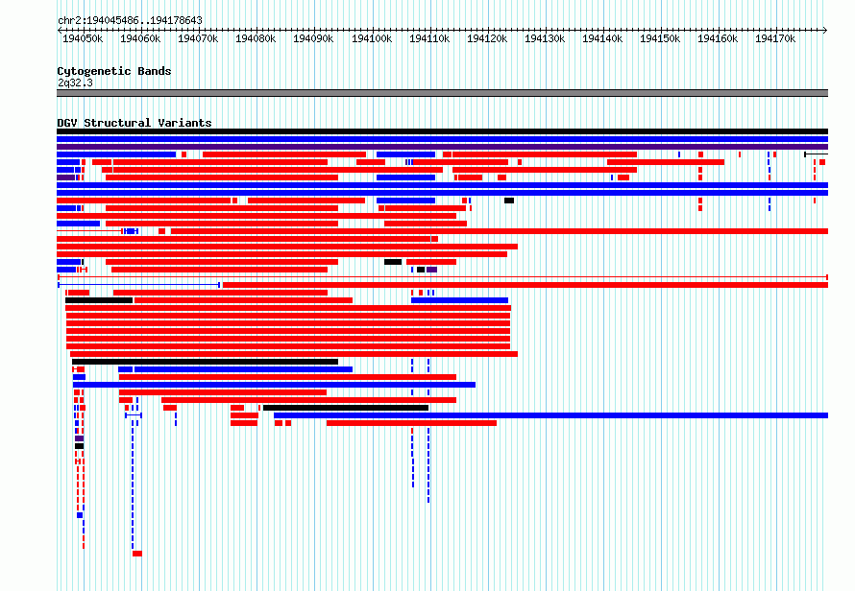This screenshot has width=855, height=591.
Task: Click the 194060k ruler label
Action: tap(140, 38)
